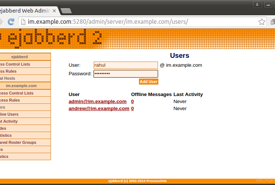Open a new browser tab
The width and height of the screenshot is (275, 185).
(66, 10)
